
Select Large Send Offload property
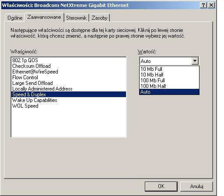pos(69,83)
